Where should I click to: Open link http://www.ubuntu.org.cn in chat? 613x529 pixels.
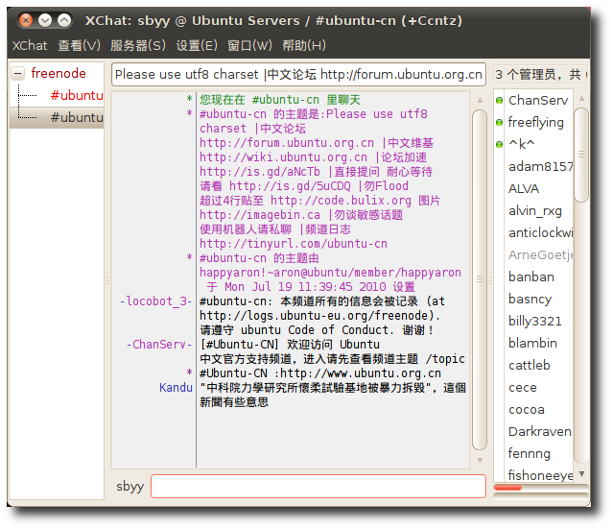[361, 373]
